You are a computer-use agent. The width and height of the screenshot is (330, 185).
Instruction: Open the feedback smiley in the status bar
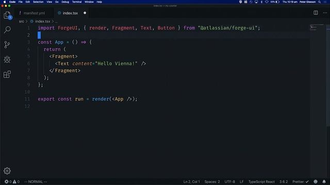316,181
